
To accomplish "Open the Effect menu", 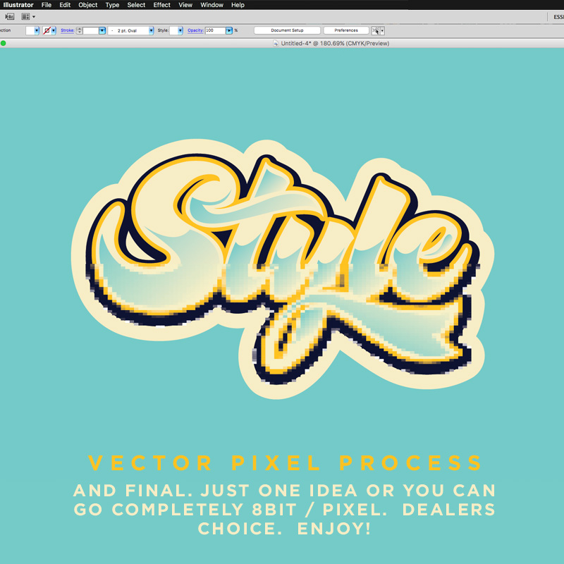I will (161, 5).
